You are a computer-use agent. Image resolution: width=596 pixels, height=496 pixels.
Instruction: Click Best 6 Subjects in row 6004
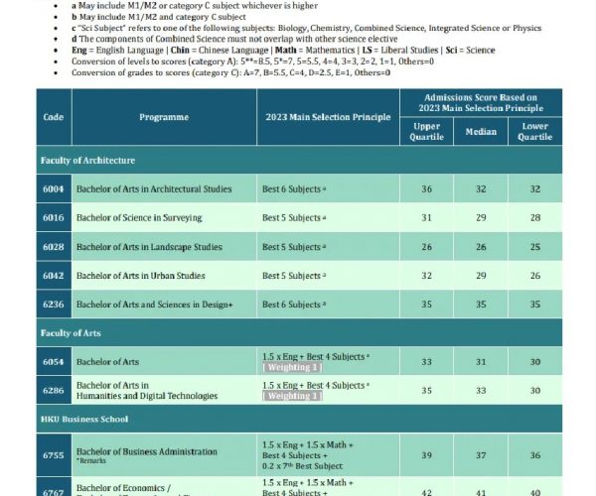(294, 189)
